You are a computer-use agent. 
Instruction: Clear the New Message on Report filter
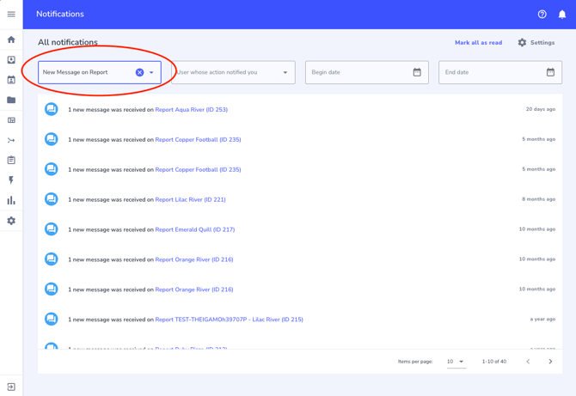point(139,72)
